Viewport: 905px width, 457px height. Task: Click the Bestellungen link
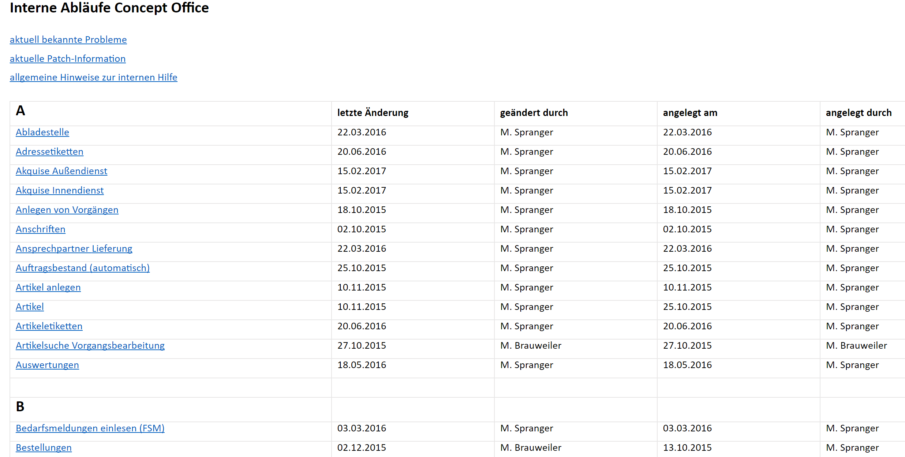(44, 447)
